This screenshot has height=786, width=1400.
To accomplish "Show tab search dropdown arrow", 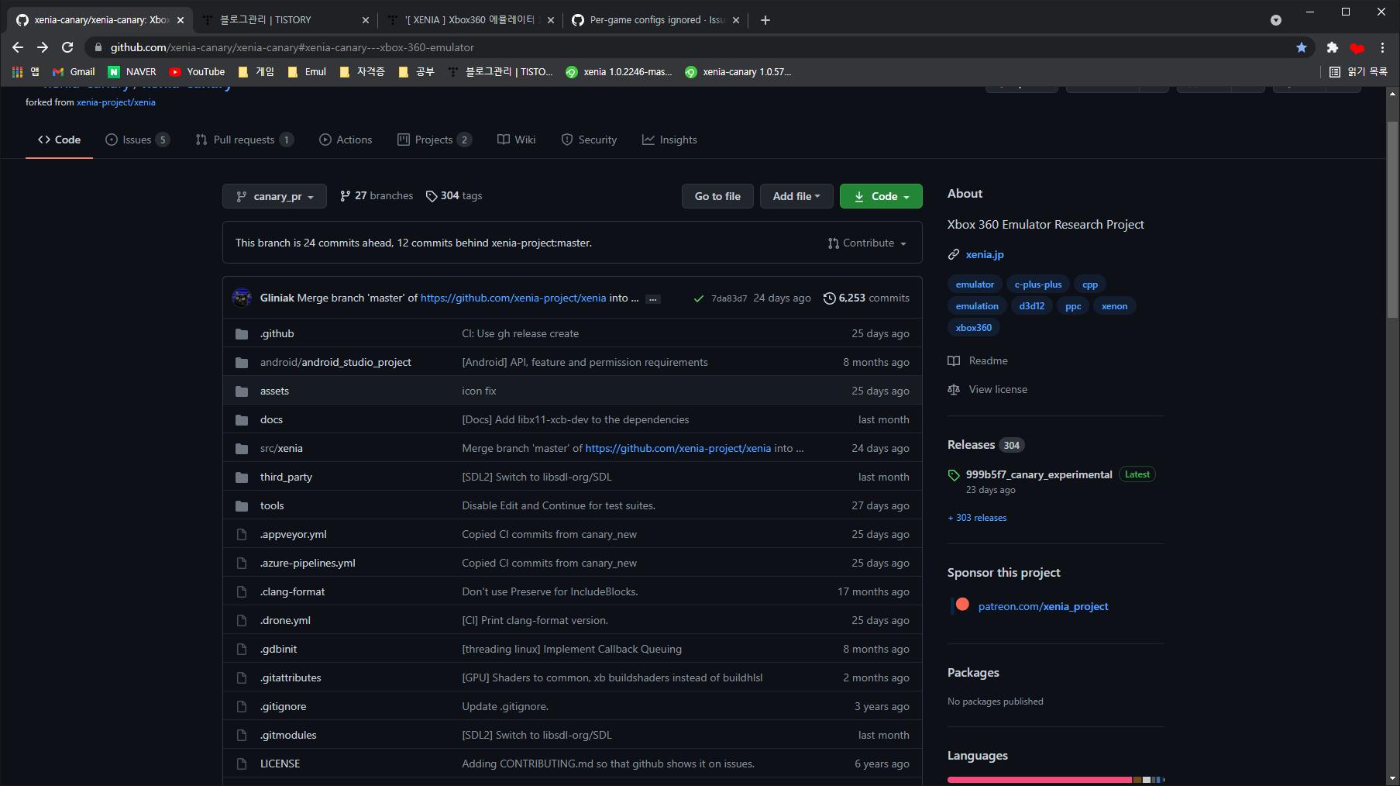I will 1276,20.
